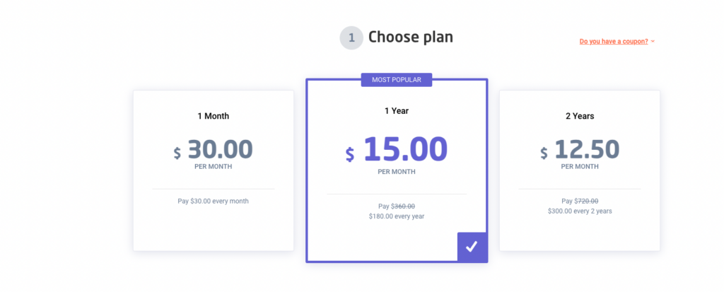The image size is (724, 292).
Task: Click the crossed-out $720.00 price
Action: point(586,201)
